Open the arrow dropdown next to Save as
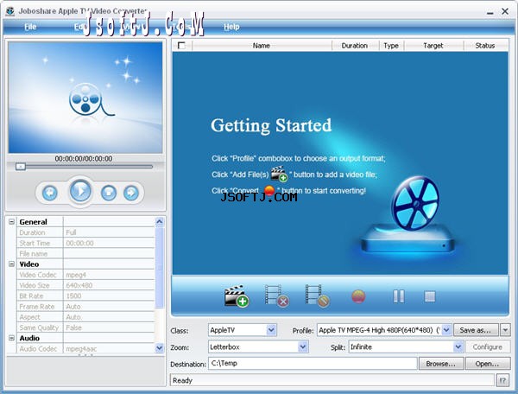The height and width of the screenshot is (394, 518). pos(505,330)
